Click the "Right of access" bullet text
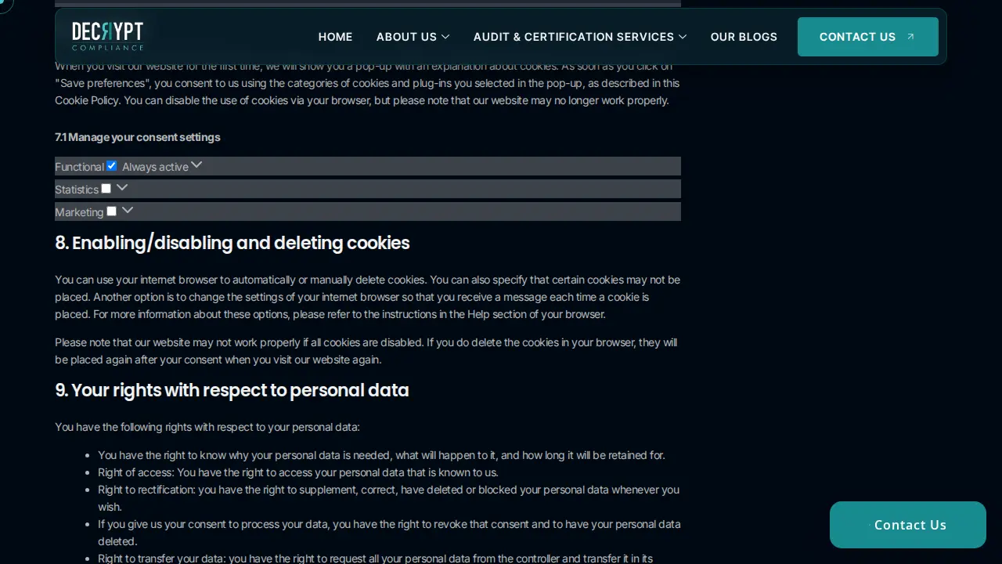The height and width of the screenshot is (564, 1002). click(298, 472)
